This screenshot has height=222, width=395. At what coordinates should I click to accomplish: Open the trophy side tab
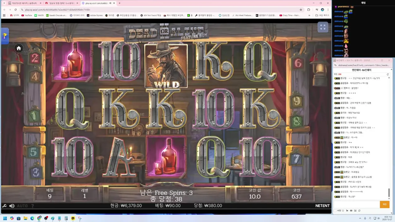pyautogui.click(x=5, y=36)
